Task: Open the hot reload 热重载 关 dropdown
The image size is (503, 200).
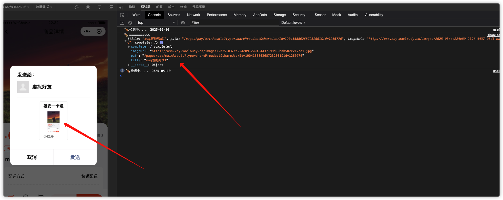Action: point(44,7)
